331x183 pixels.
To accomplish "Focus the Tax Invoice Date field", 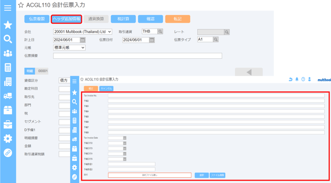I will [x=115, y=138].
